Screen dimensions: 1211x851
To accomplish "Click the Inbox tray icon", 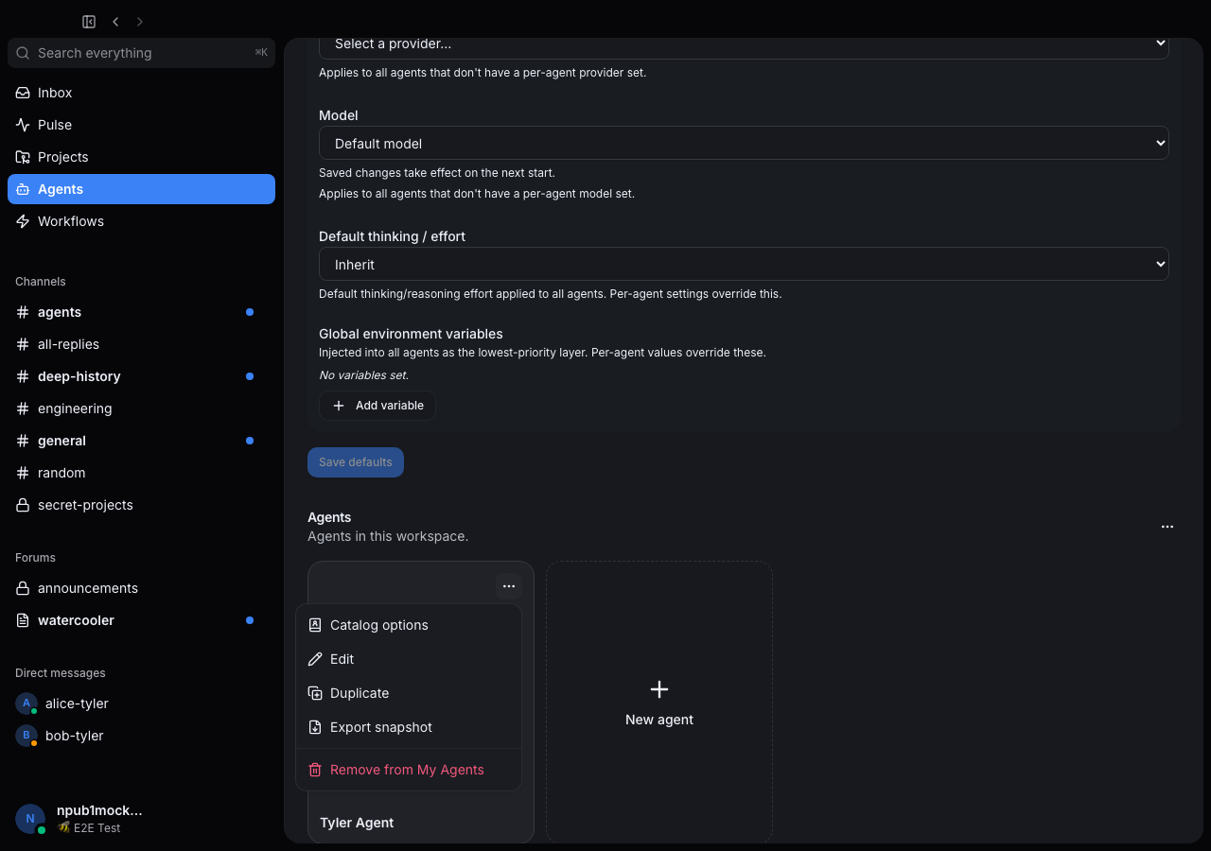I will click(x=23, y=93).
